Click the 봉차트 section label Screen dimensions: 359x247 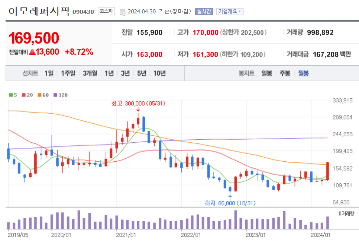[246, 73]
